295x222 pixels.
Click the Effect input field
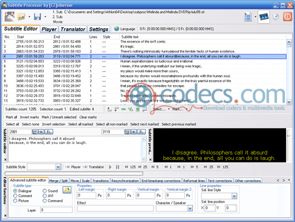[x=115, y=208]
